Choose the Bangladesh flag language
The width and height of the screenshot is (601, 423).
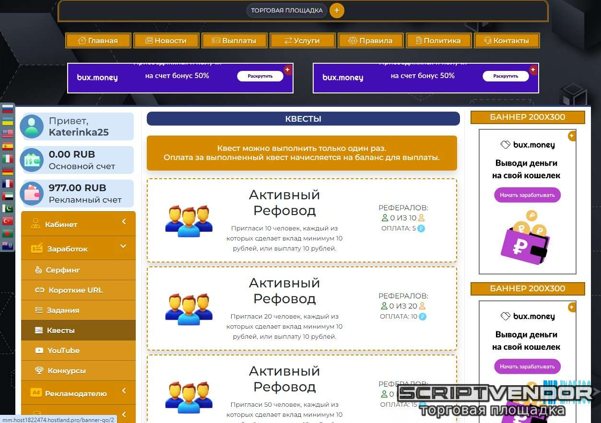pos(8,233)
